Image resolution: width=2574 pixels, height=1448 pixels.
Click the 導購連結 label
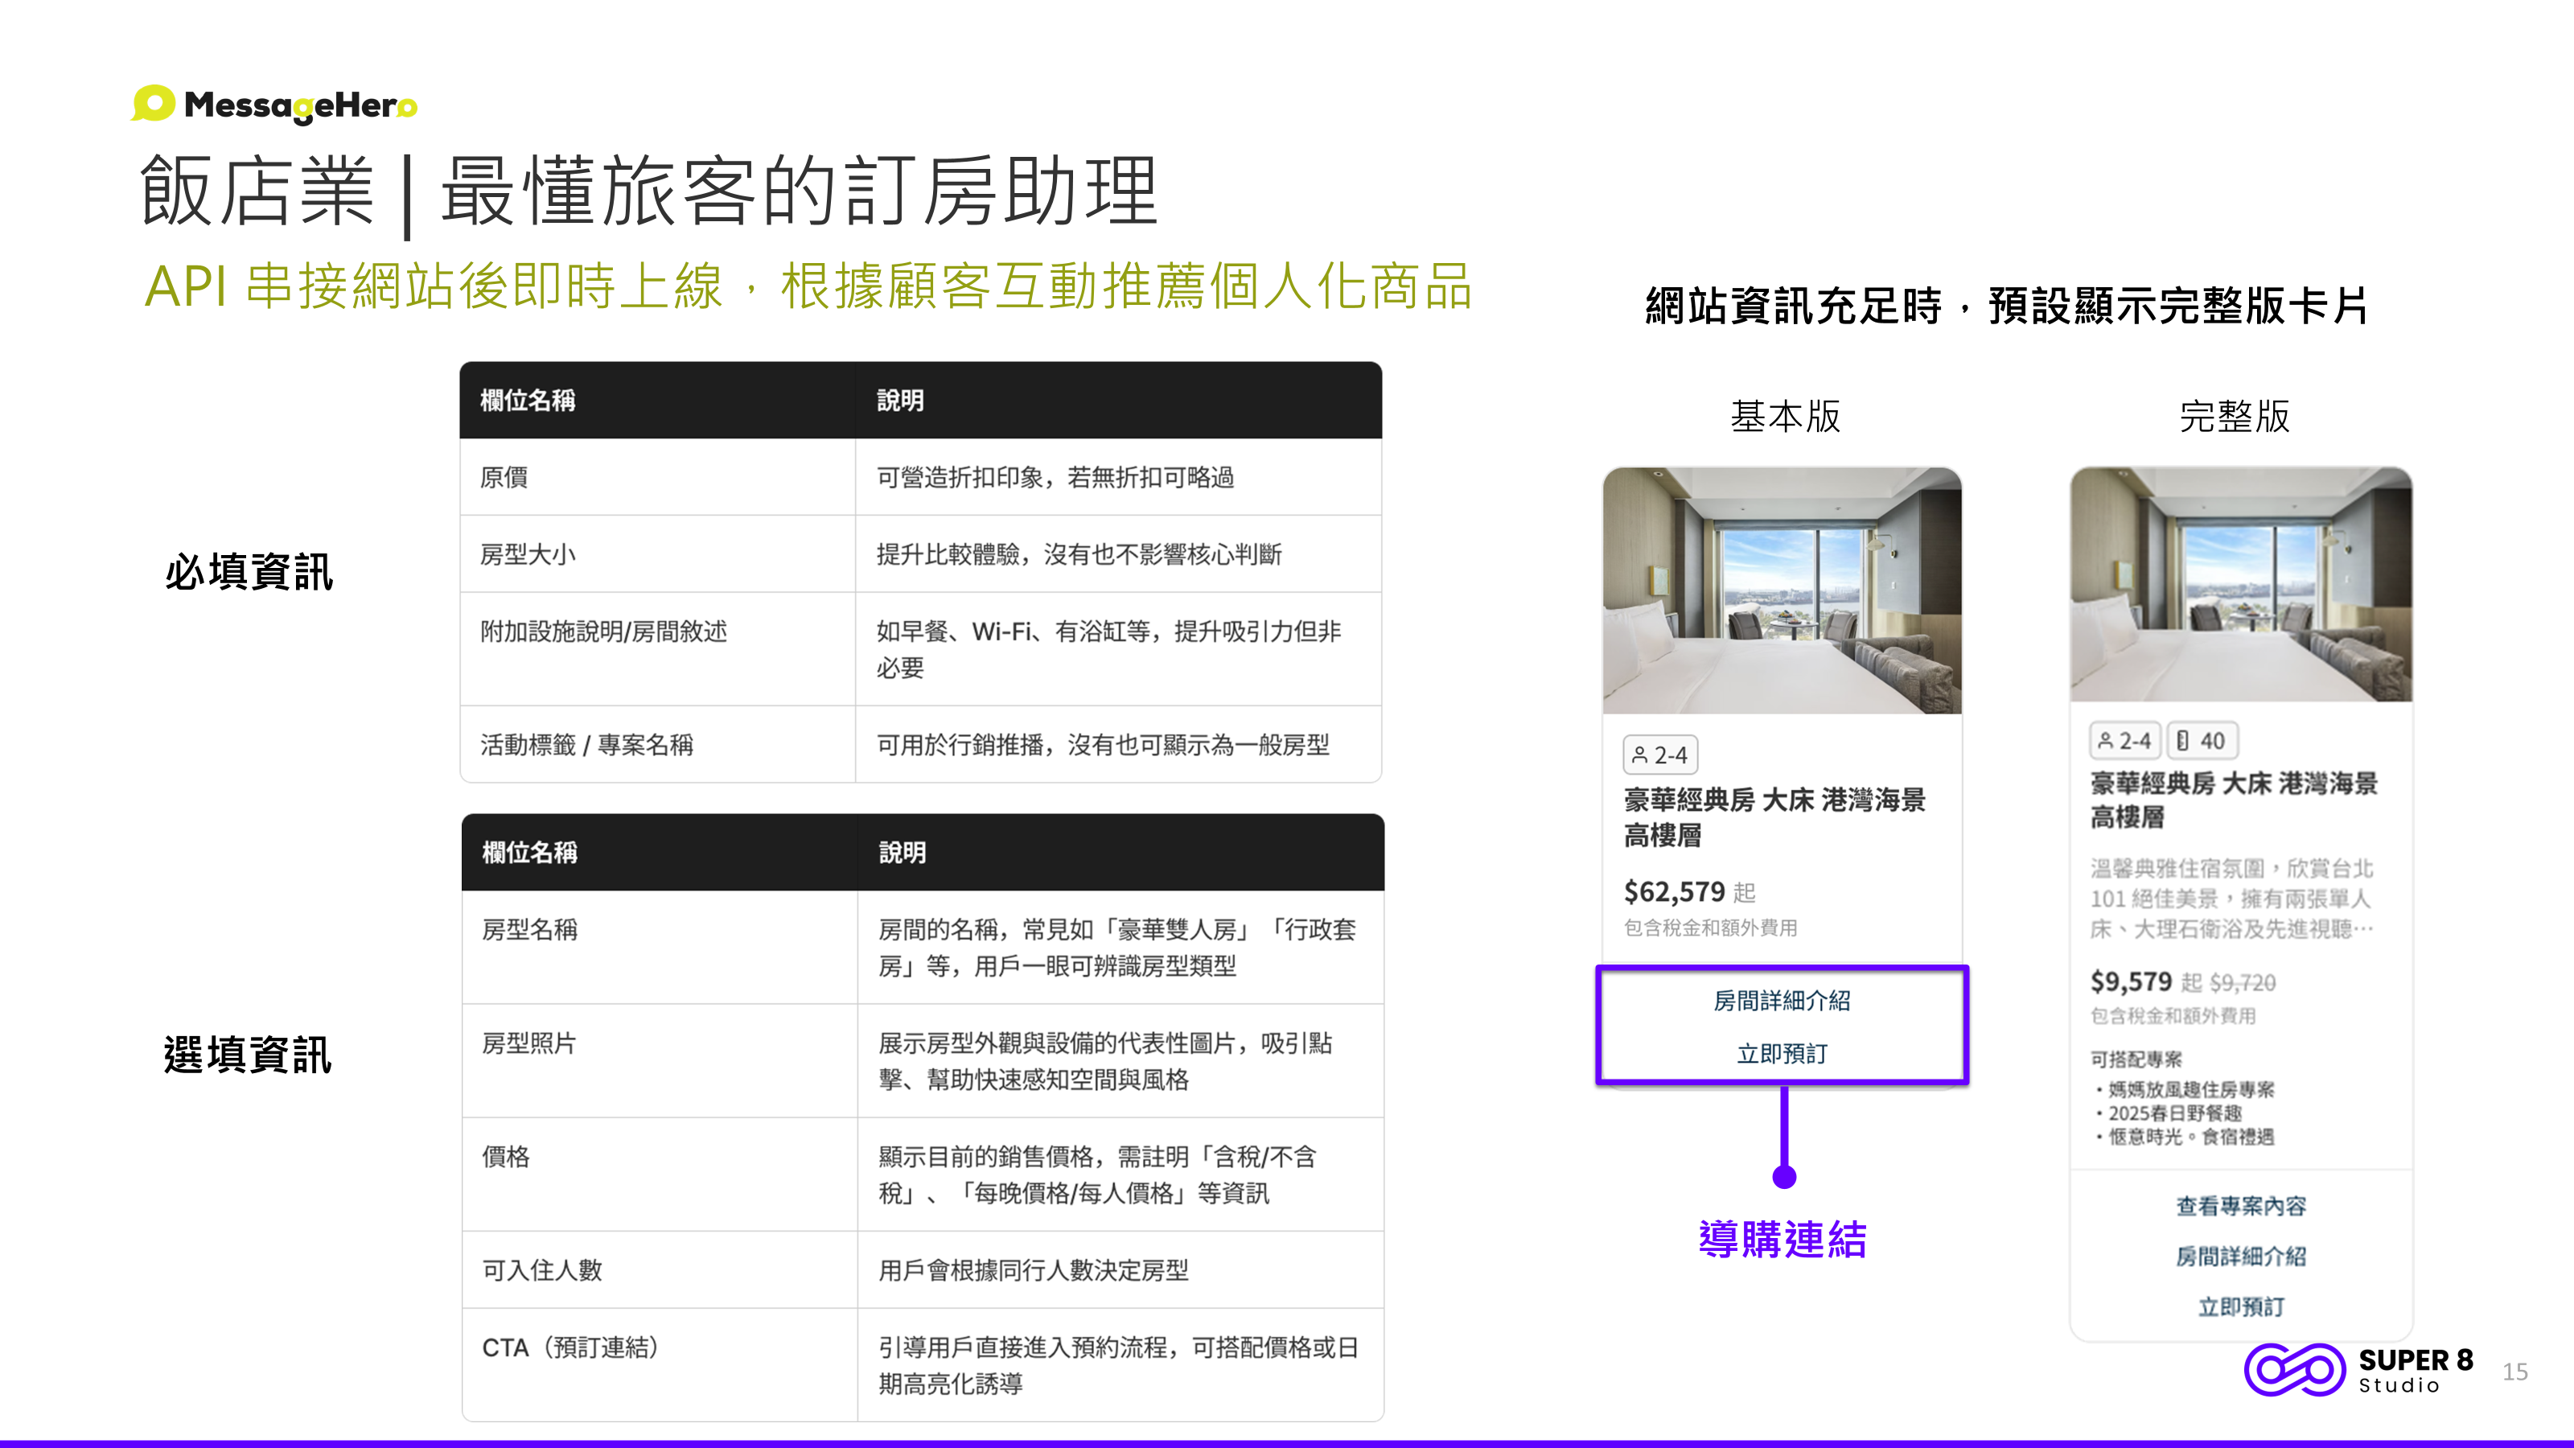[1782, 1239]
